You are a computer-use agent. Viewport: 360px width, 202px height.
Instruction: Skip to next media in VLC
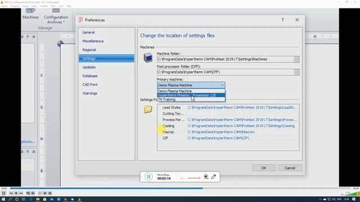pos(21,193)
